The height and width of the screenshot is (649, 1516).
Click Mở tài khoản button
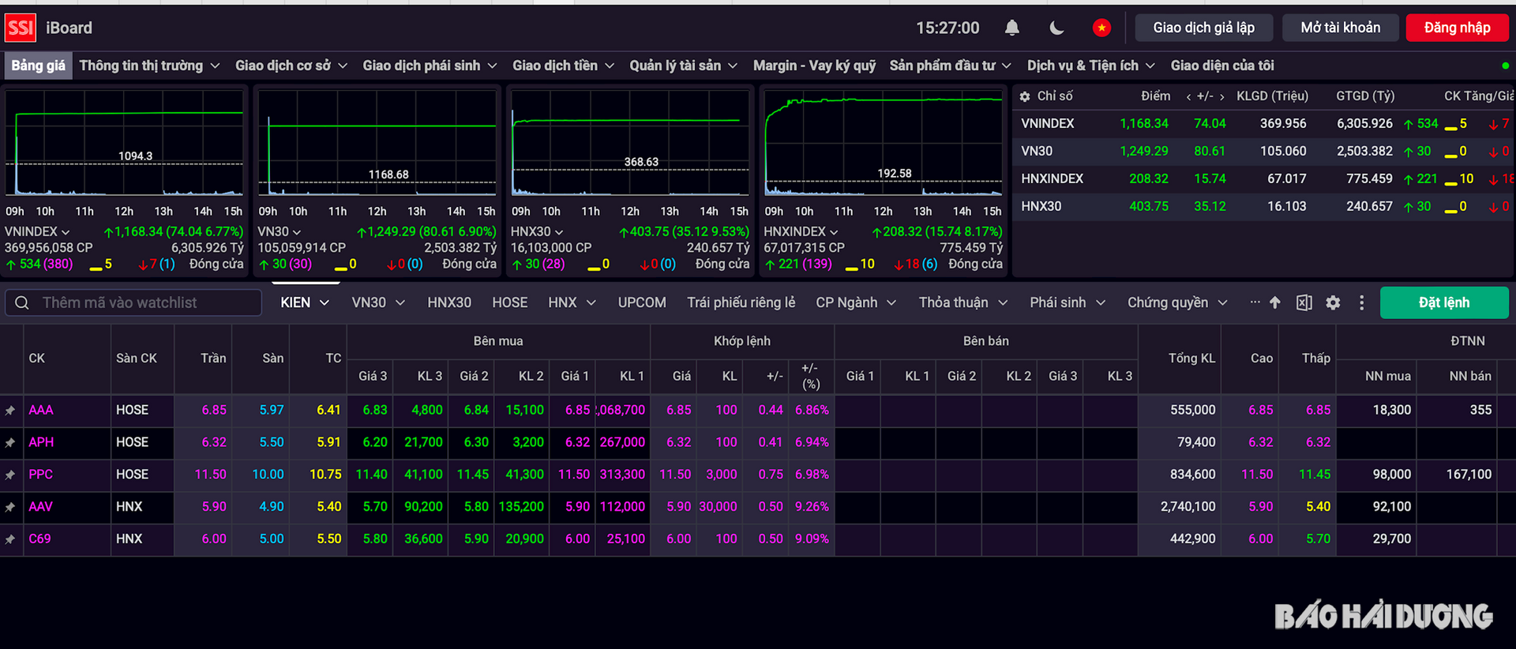1341,28
